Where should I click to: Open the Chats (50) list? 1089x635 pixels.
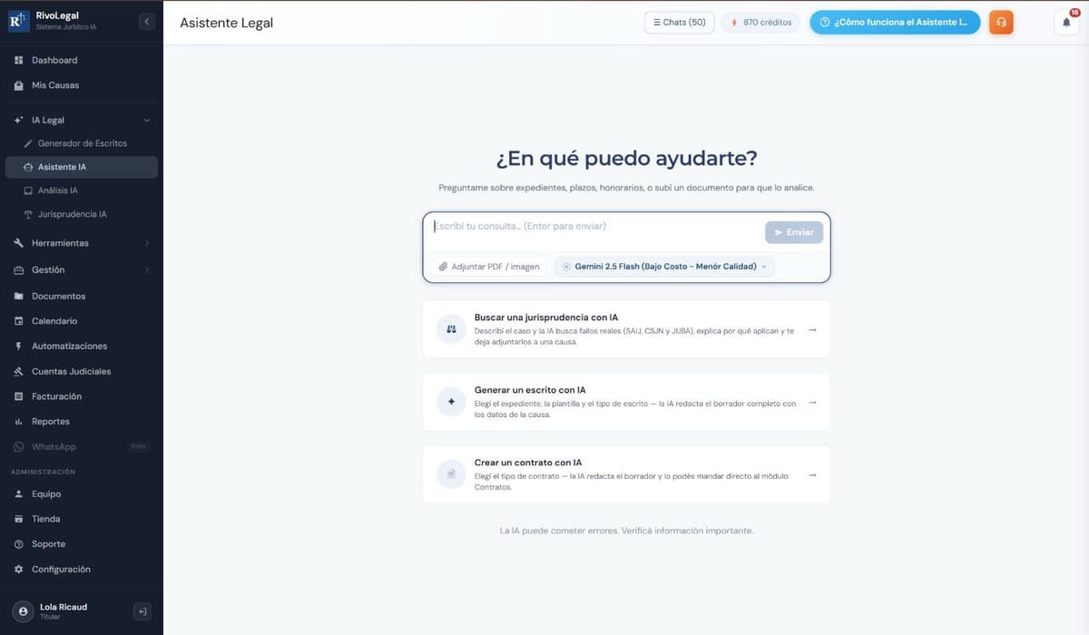(x=680, y=23)
